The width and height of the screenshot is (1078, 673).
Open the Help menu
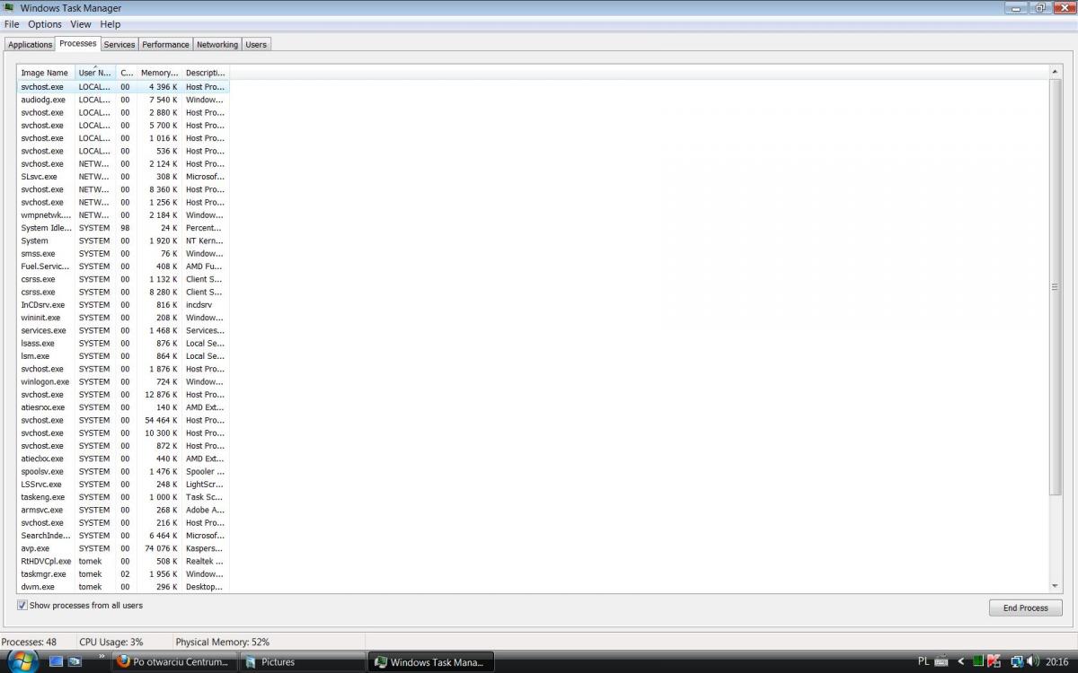[x=110, y=24]
